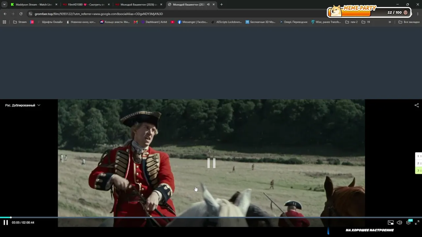Open the 'new 2' bookmarks folder
The width and height of the screenshot is (422, 237).
coord(351,22)
